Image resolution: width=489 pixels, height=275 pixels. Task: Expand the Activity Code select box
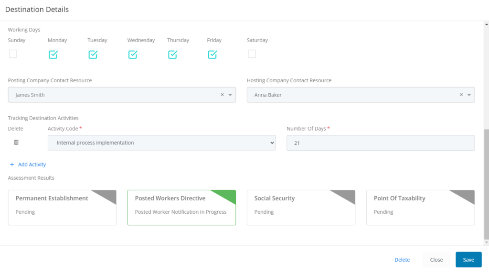(161, 143)
